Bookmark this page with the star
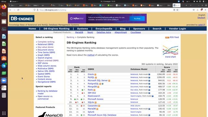This screenshot has width=208, height=117. (x=177, y=10)
